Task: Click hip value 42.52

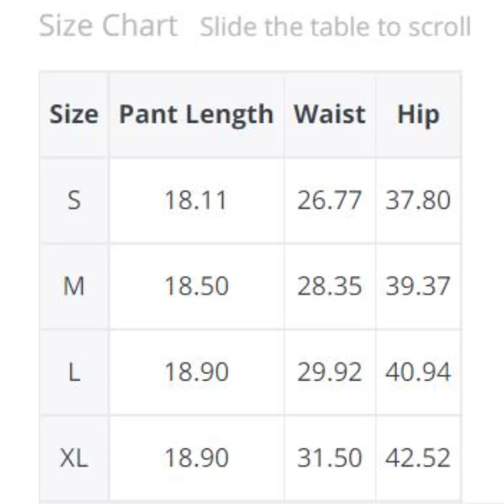Action: point(418,458)
